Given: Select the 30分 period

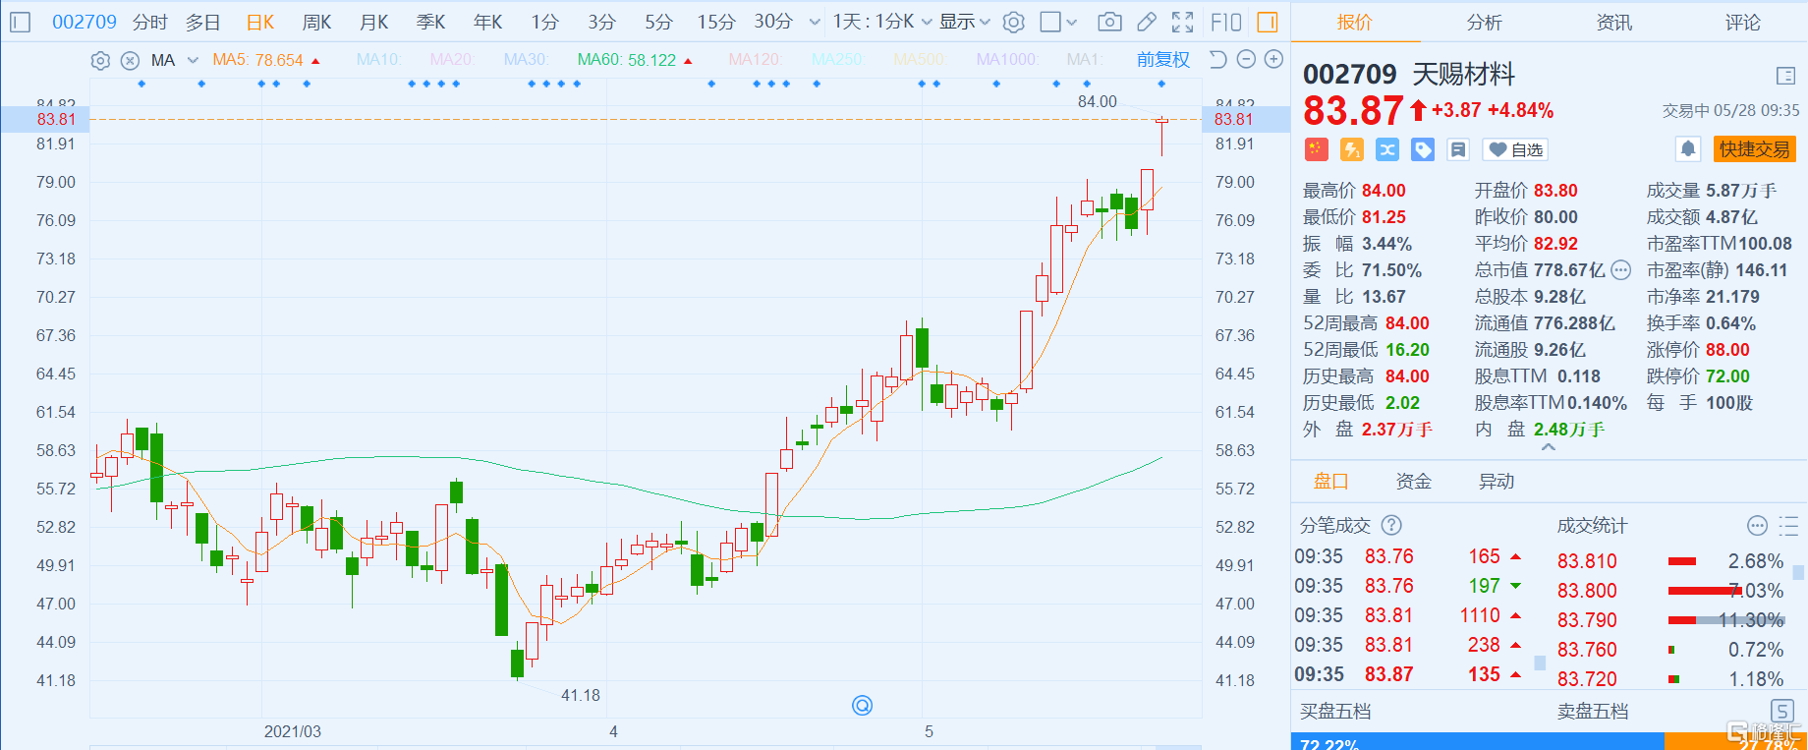Looking at the screenshot, I should 773,22.
